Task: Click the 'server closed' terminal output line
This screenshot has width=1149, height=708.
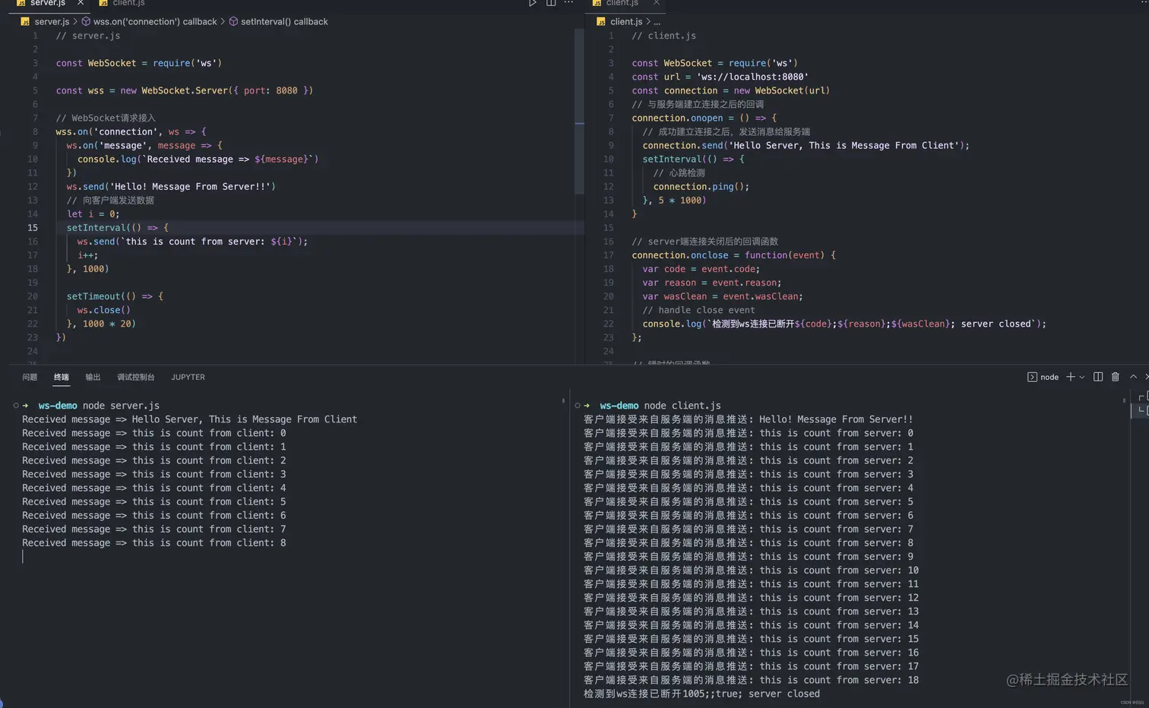Action: click(x=701, y=694)
